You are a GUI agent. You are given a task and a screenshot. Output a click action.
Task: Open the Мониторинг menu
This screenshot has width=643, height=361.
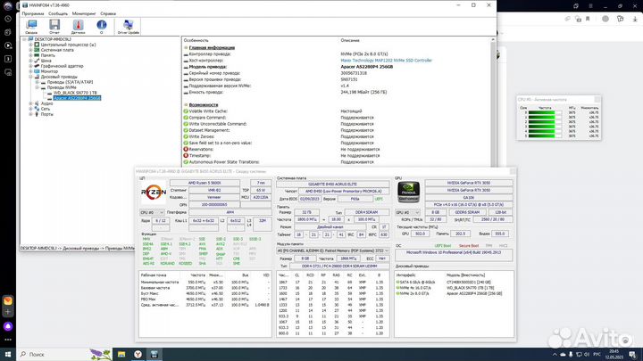84,13
